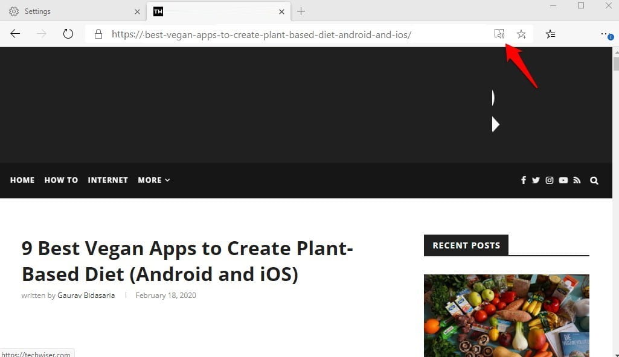The width and height of the screenshot is (619, 357).
Task: Open the INTERNET menu item
Action: [x=107, y=180]
